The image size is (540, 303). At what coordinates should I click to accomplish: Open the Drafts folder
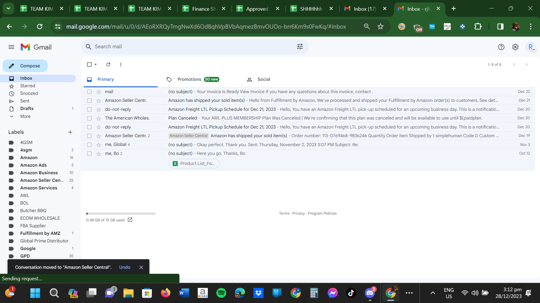click(x=27, y=109)
